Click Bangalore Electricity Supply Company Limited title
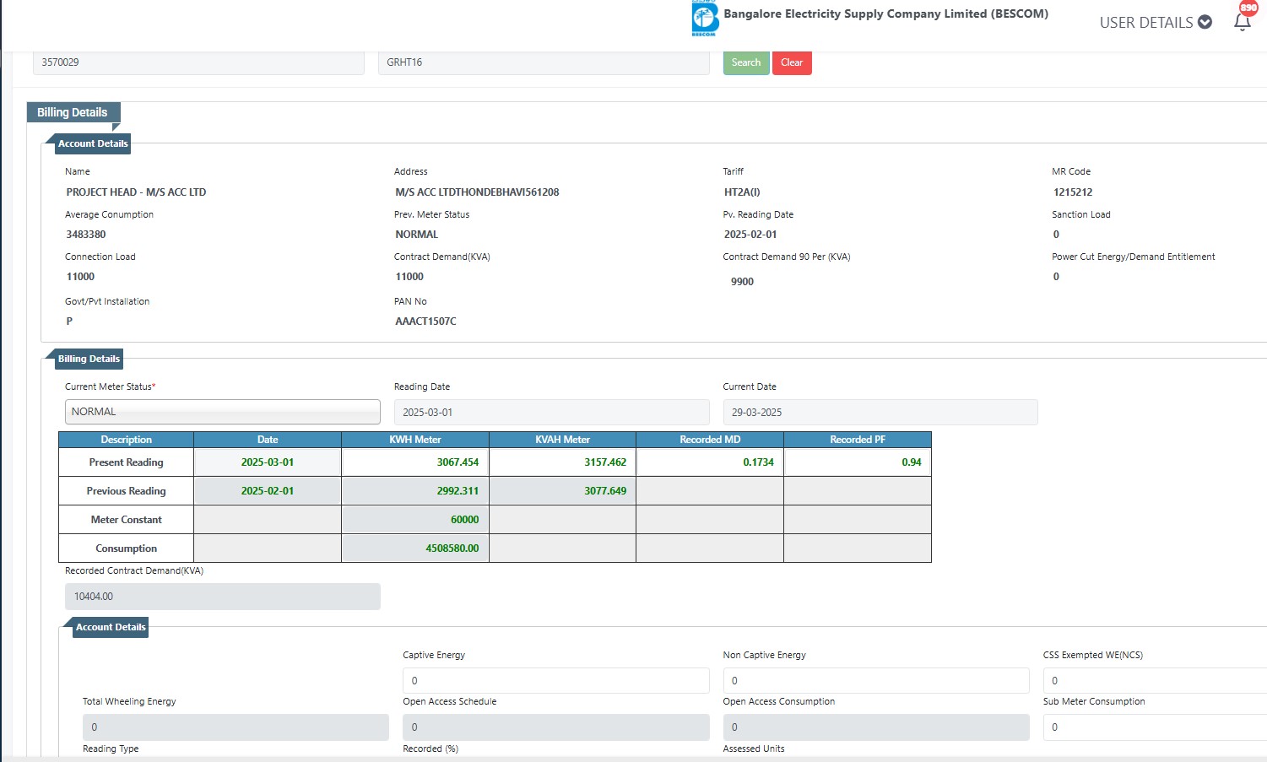Screen dimensions: 1267x762 (886, 14)
